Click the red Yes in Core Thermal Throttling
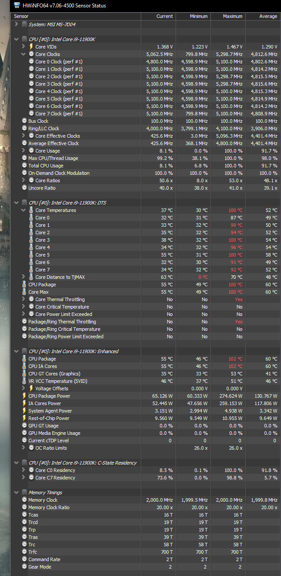The height and width of the screenshot is (576, 281). [239, 299]
